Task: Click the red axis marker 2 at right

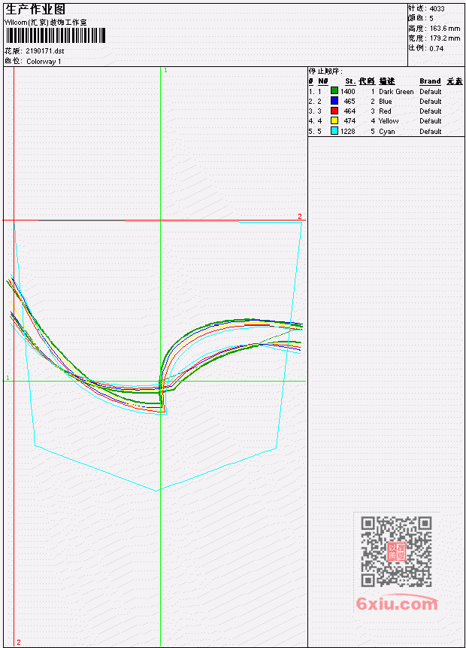Action: click(x=300, y=216)
